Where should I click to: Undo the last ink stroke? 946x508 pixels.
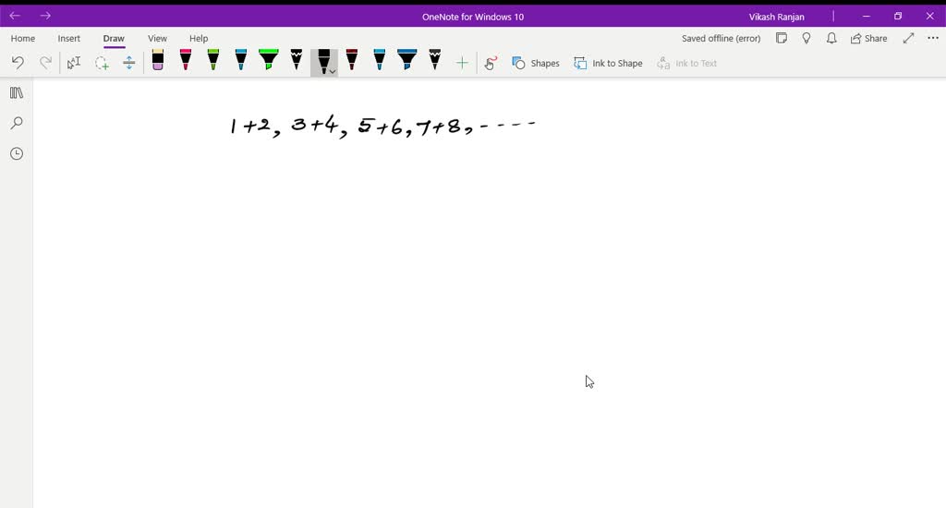[18, 62]
